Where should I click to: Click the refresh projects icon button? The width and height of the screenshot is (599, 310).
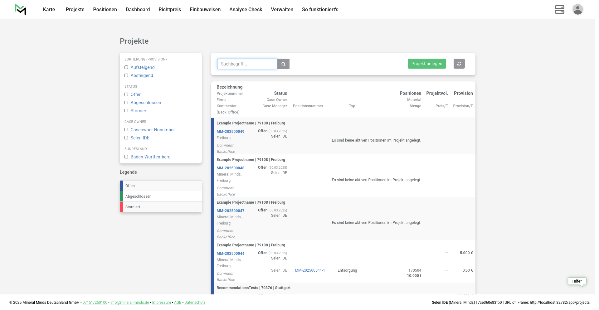pos(459,64)
